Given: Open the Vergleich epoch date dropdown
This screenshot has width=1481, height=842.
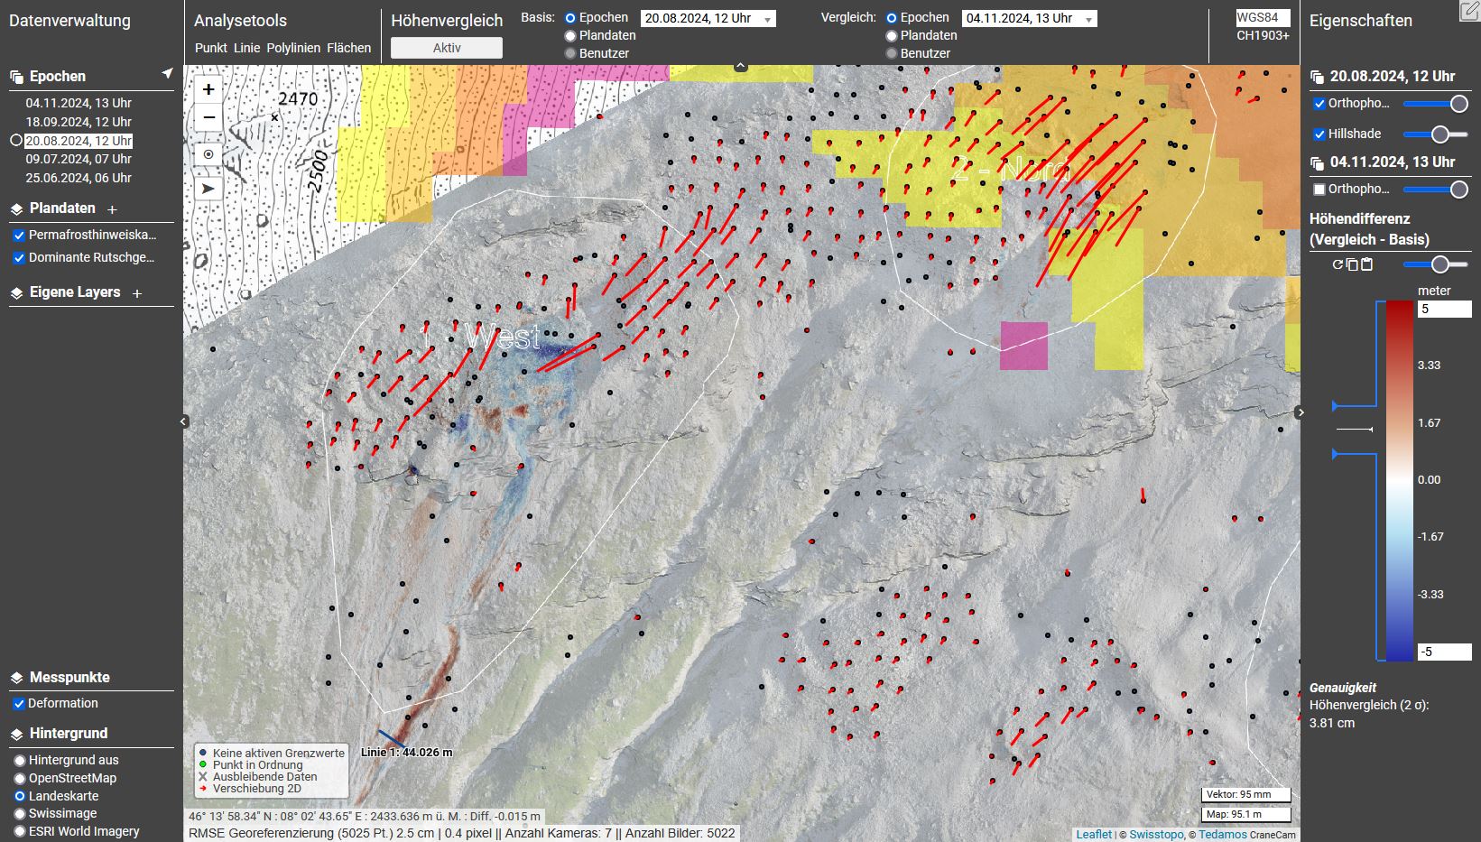Looking at the screenshot, I should click(1029, 19).
